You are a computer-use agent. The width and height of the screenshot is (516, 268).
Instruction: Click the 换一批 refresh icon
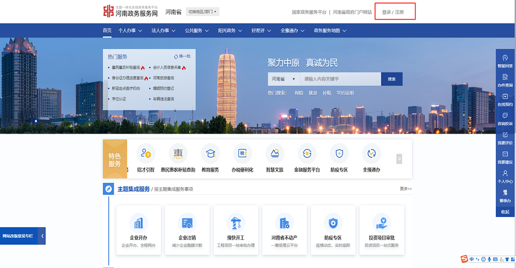[x=176, y=57]
